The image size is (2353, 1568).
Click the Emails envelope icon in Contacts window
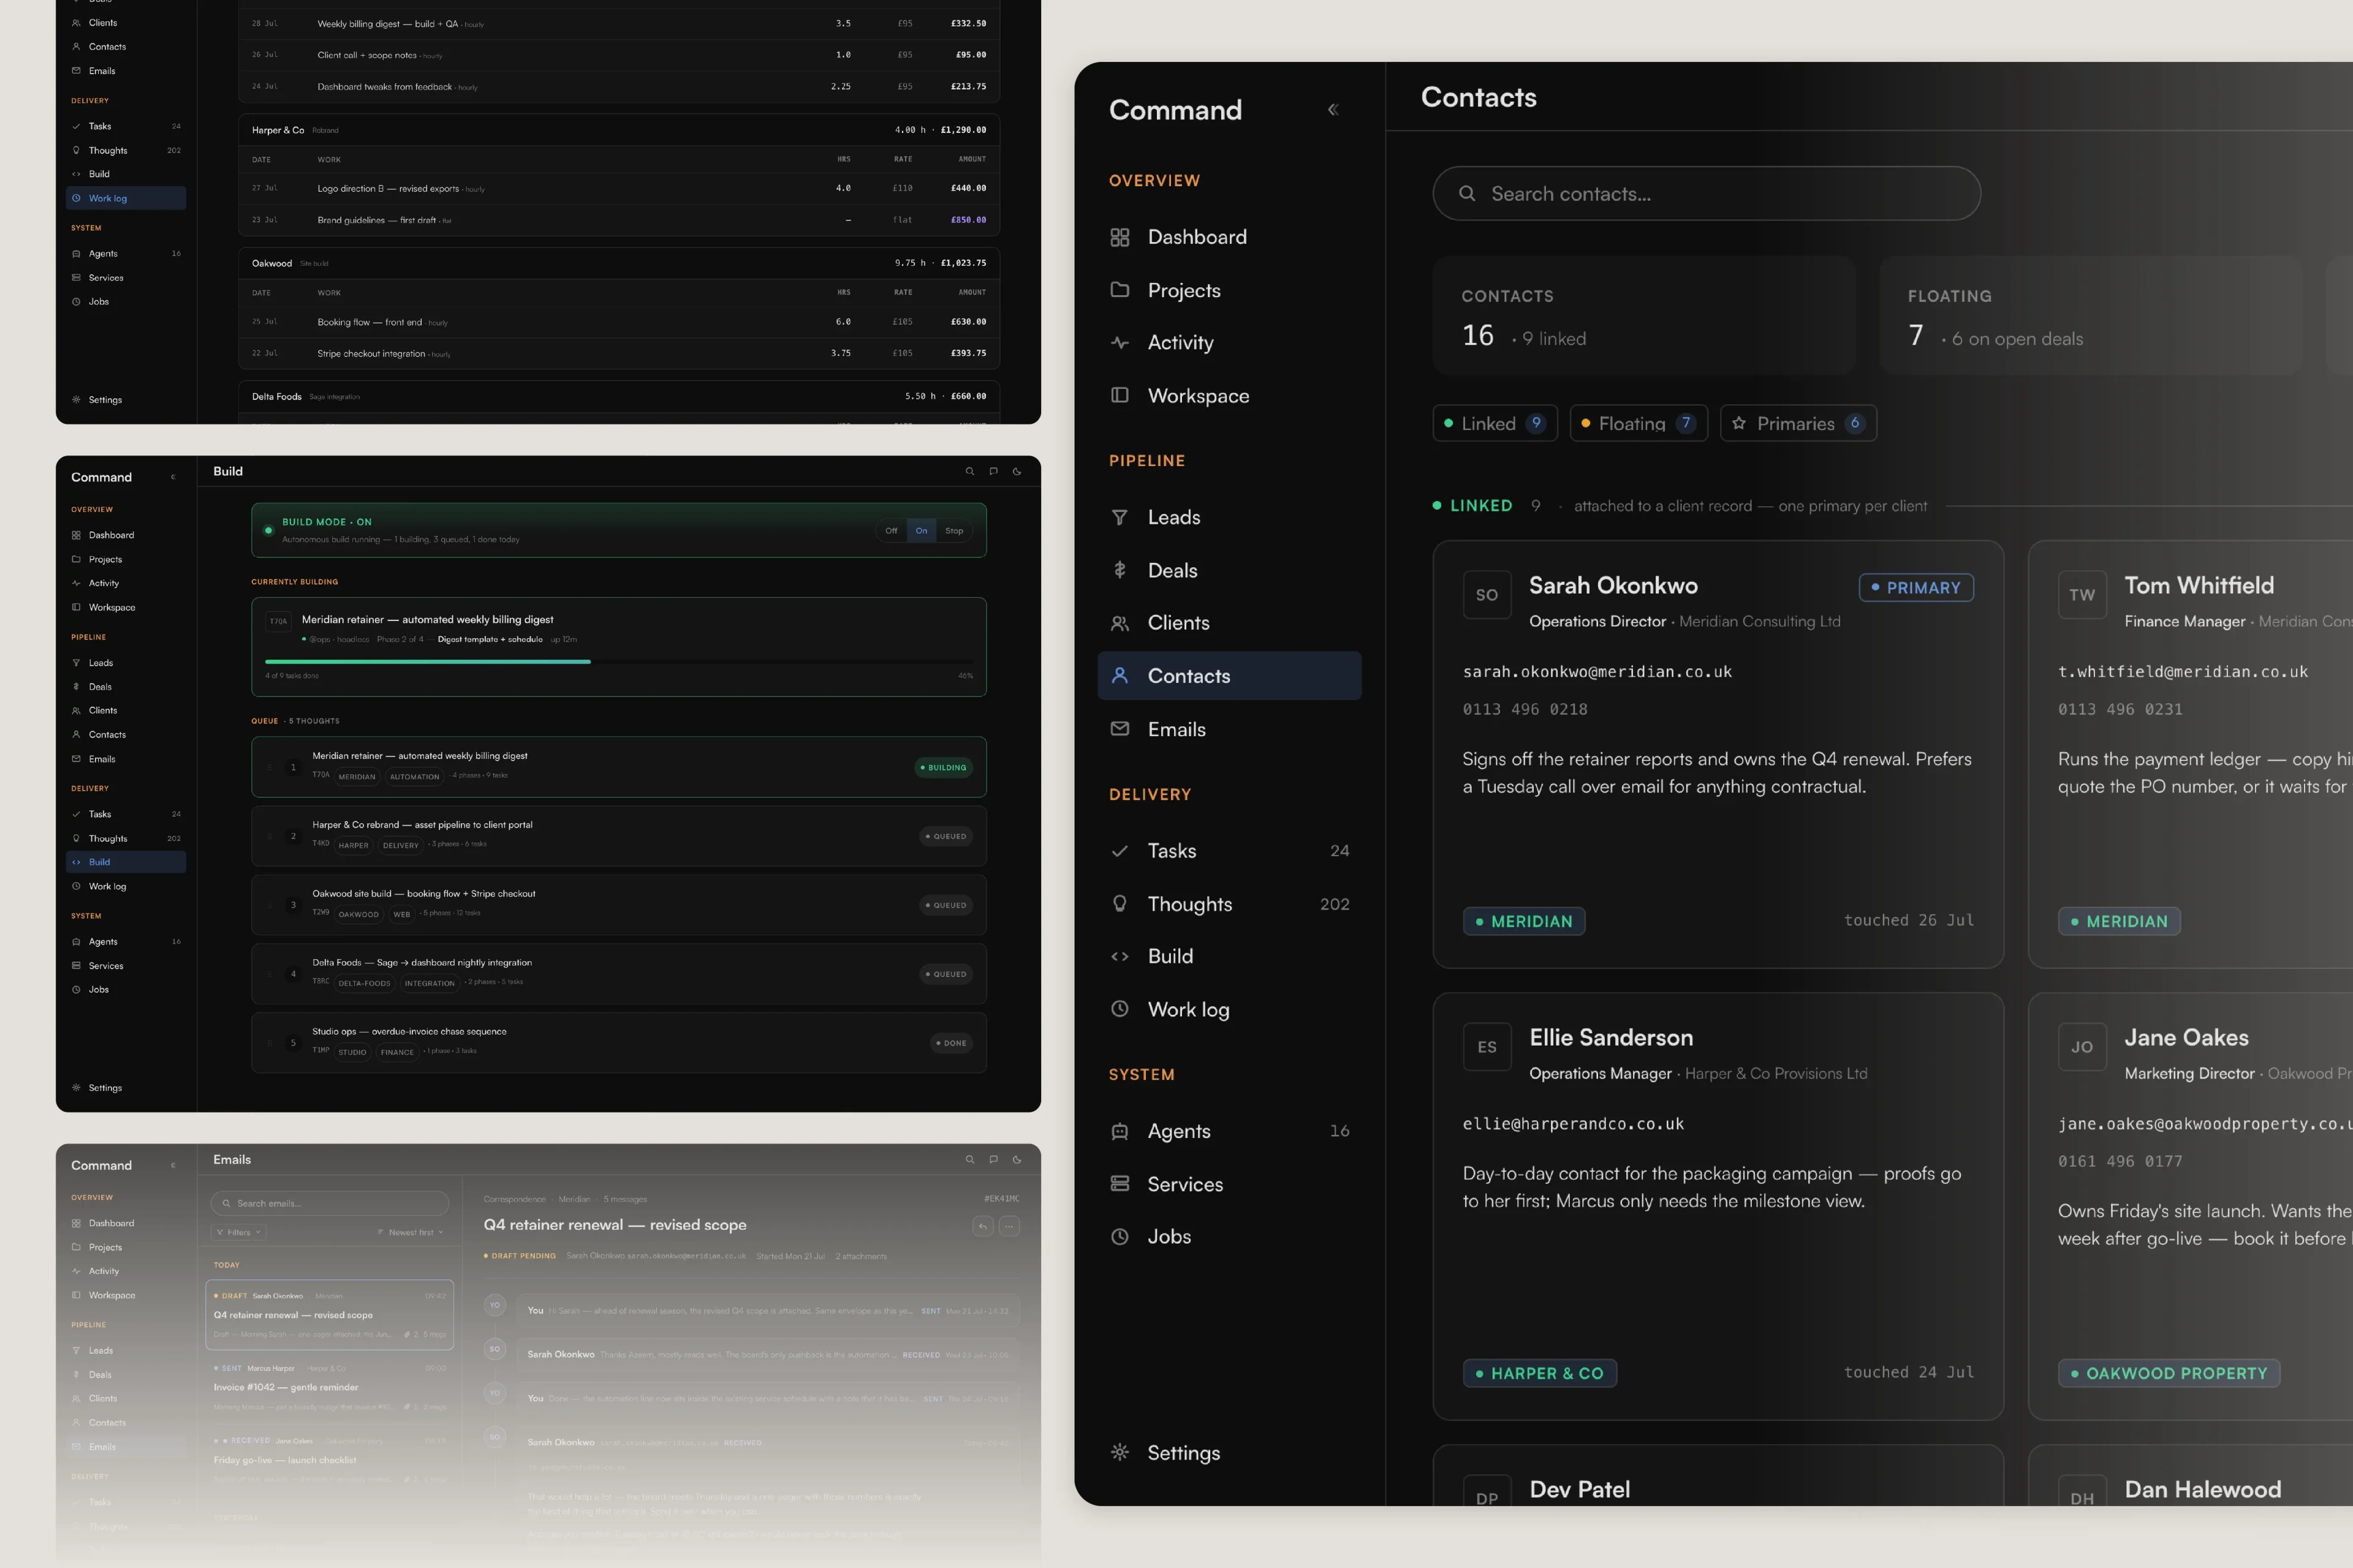click(x=1120, y=729)
